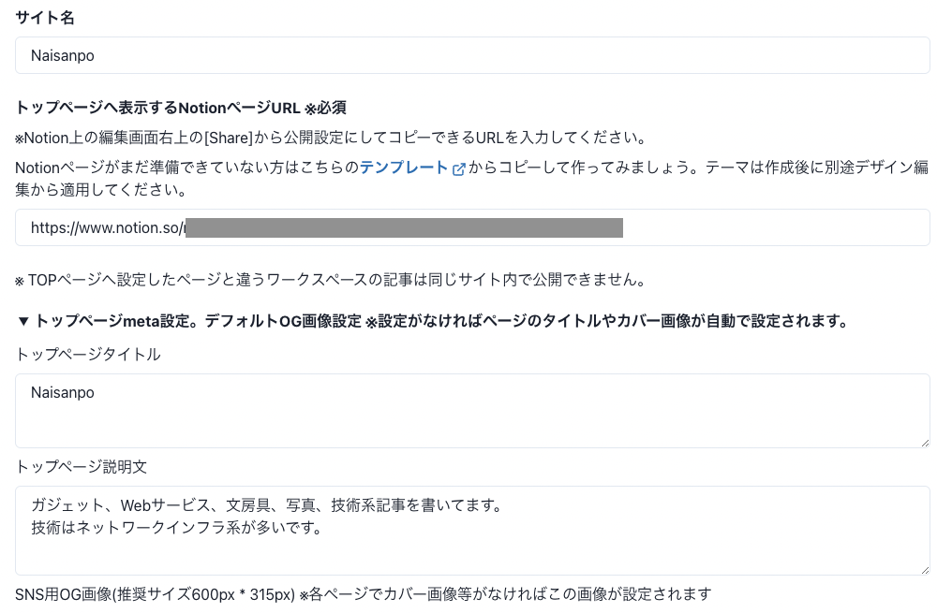Click into the Notion page URL field
Image resolution: width=937 pixels, height=613 pixels.
tap(472, 227)
